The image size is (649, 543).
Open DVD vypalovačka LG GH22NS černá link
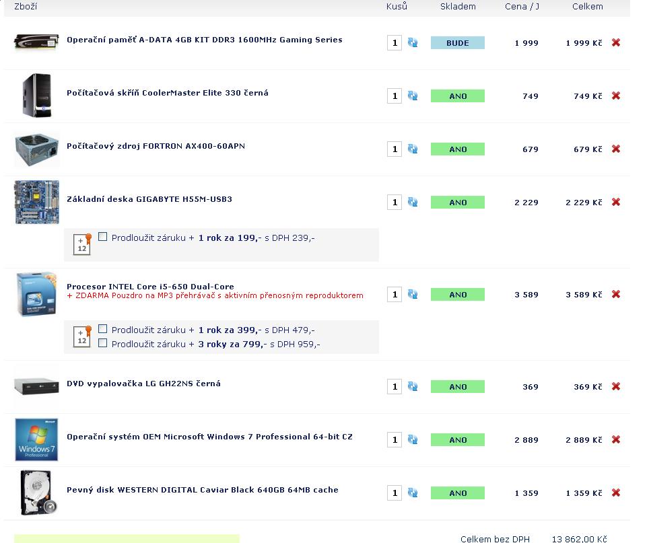(143, 384)
